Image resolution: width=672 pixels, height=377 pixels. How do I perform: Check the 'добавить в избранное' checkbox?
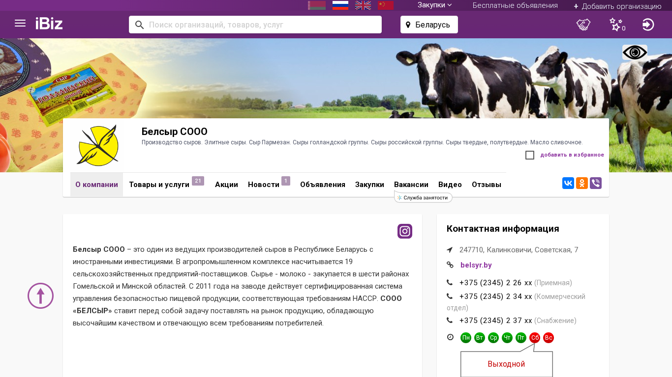530,155
